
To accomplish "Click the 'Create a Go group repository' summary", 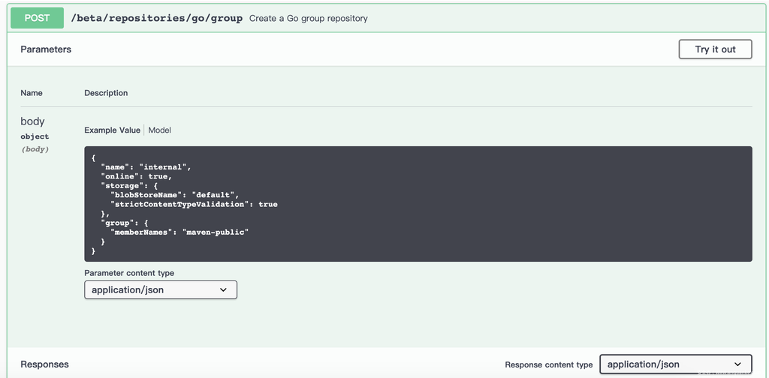I will click(x=308, y=18).
